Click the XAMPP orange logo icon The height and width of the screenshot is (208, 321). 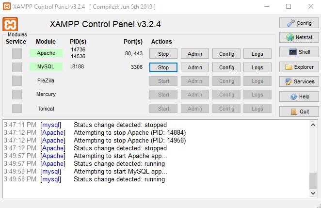pos(10,24)
